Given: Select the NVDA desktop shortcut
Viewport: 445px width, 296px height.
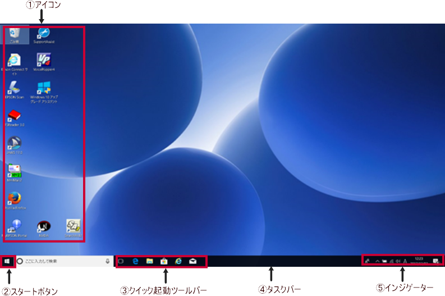Looking at the screenshot, I should [x=44, y=228].
